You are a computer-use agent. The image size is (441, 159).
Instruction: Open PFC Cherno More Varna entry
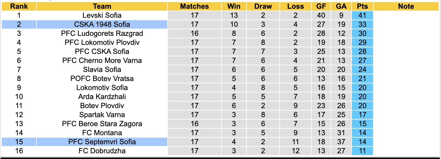(x=102, y=61)
